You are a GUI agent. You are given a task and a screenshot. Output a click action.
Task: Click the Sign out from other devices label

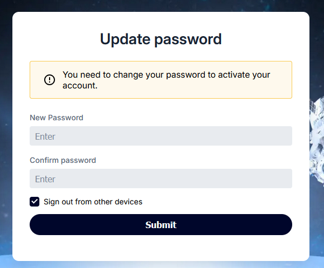point(93,202)
